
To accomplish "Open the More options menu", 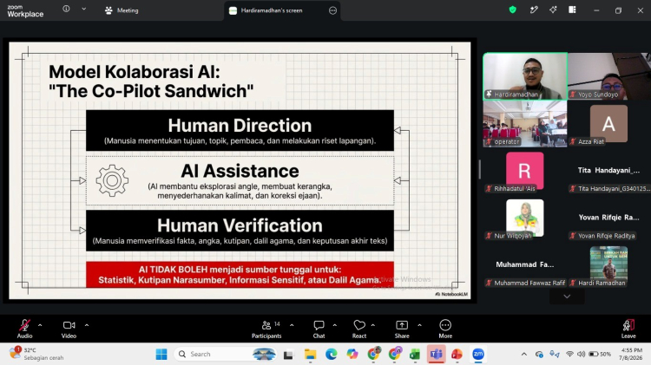I will [x=445, y=329].
